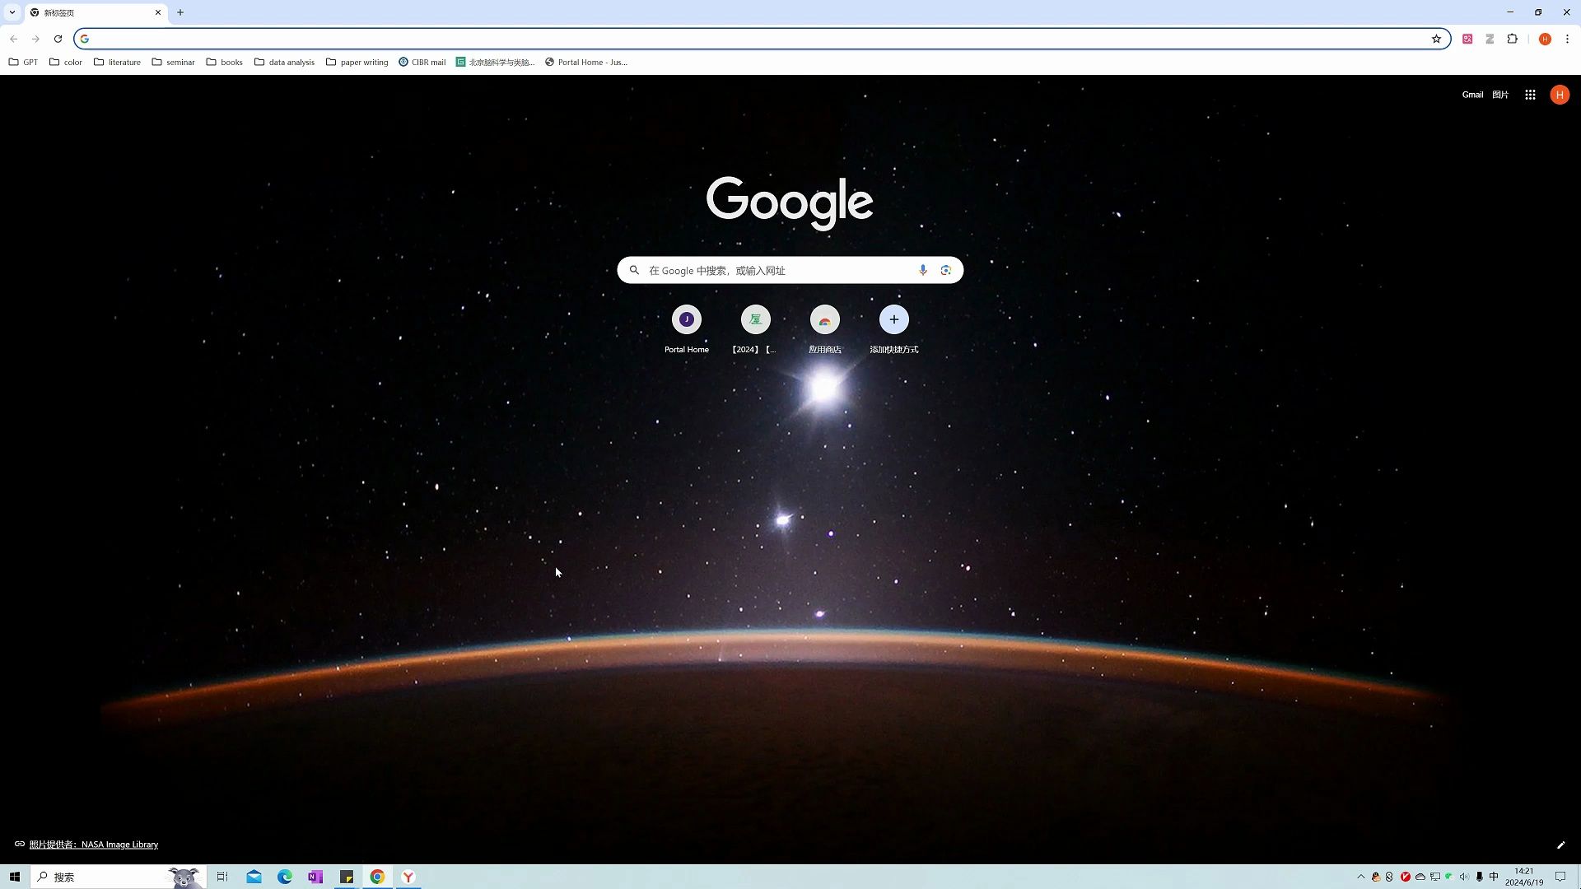Customize Chrome with the pencil icon
1581x889 pixels.
pos(1560,845)
